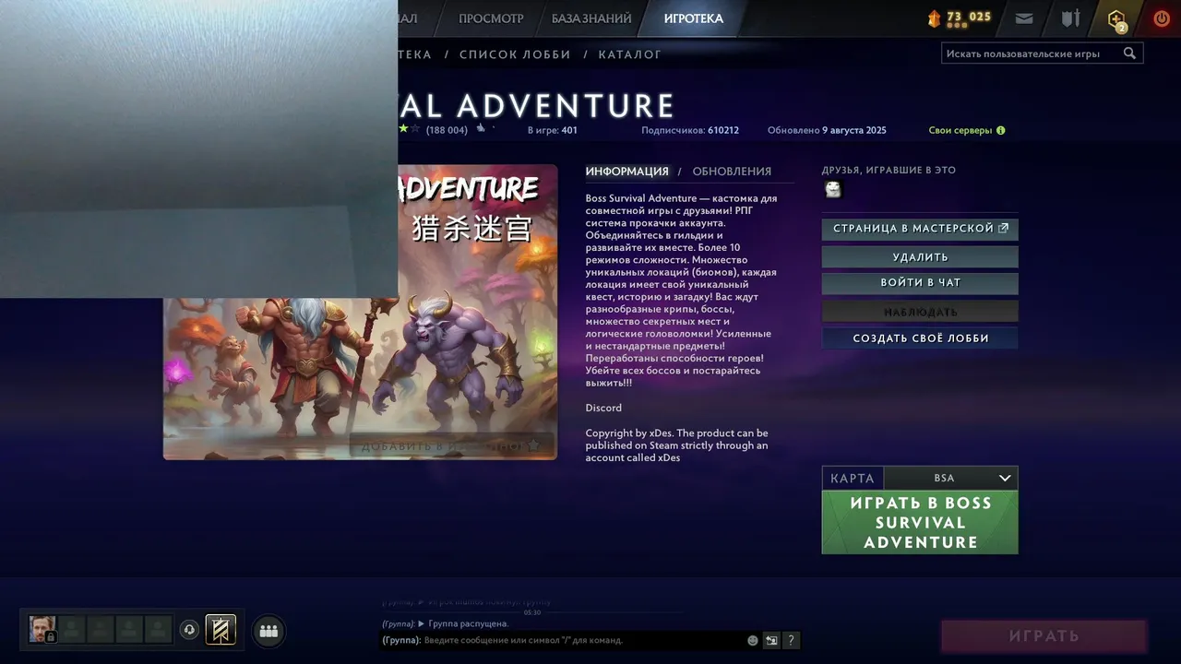Image resolution: width=1181 pixels, height=664 pixels.
Task: Switch to the Игротека top tab
Action: point(694,18)
